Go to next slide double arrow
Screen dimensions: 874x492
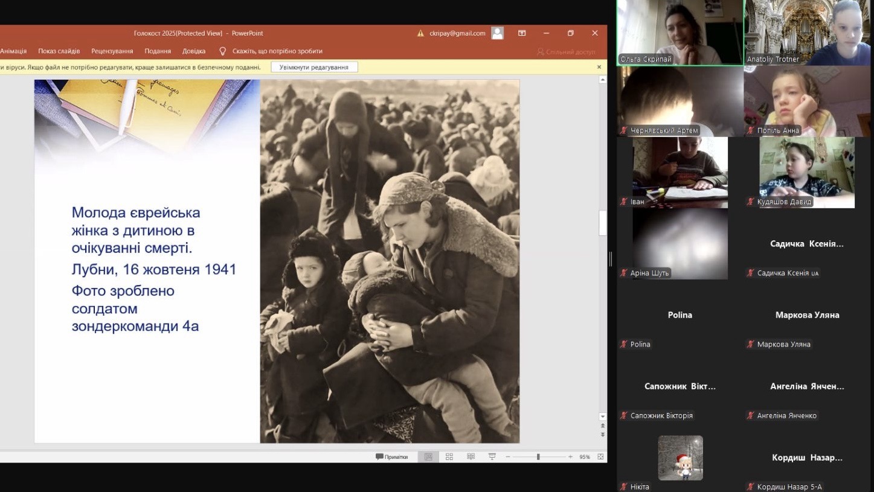[x=602, y=434]
